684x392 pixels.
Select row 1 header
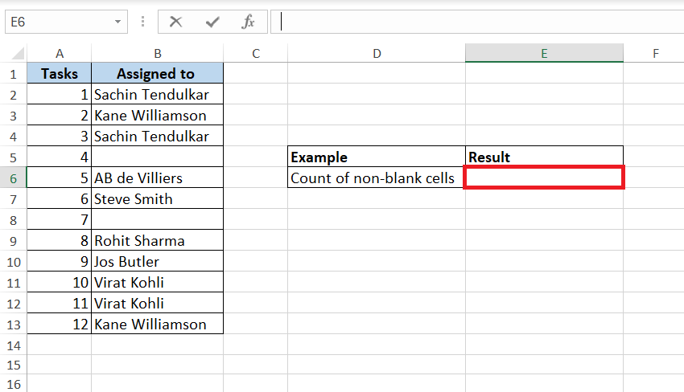click(13, 73)
